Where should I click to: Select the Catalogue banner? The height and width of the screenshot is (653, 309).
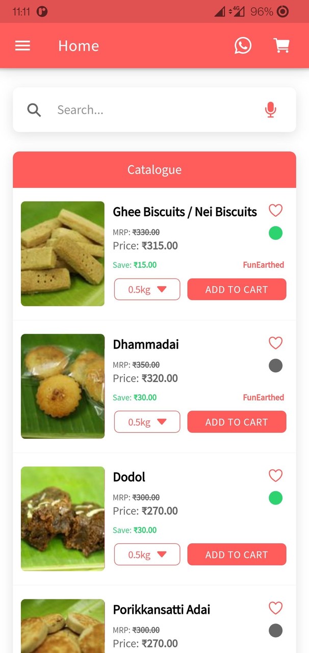pyautogui.click(x=154, y=169)
